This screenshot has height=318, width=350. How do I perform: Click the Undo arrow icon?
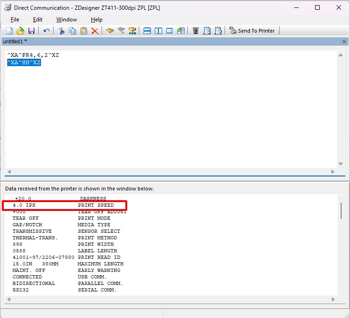(47, 31)
